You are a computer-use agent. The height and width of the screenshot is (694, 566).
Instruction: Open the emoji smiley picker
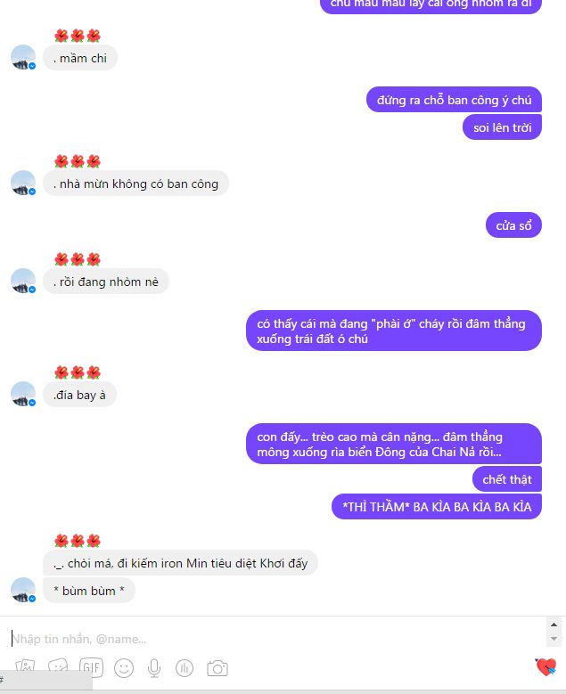[x=124, y=668]
